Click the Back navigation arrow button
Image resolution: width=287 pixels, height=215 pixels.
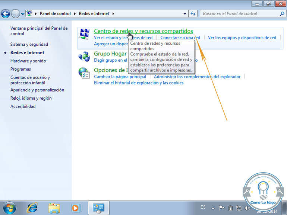point(6,14)
